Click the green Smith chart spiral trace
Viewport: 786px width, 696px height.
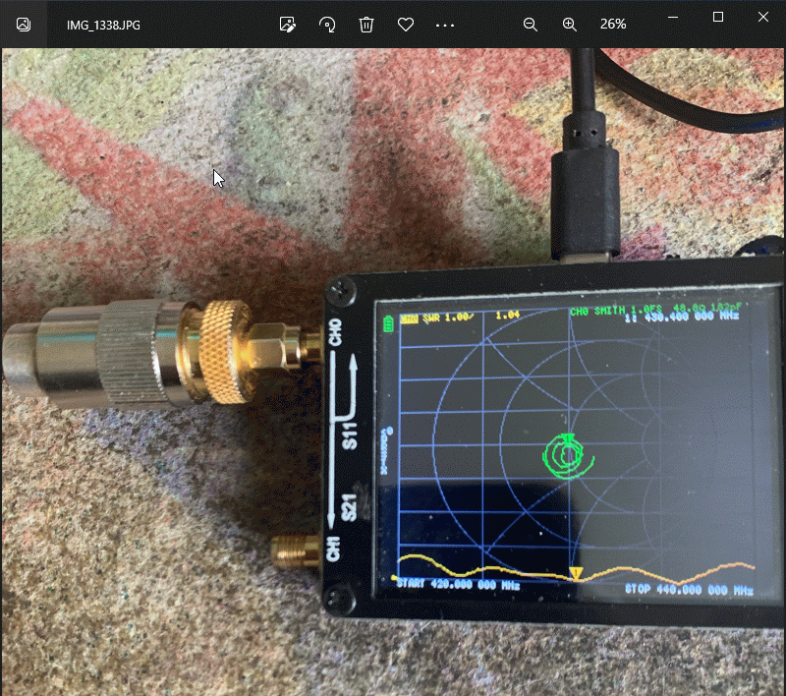[x=568, y=454]
